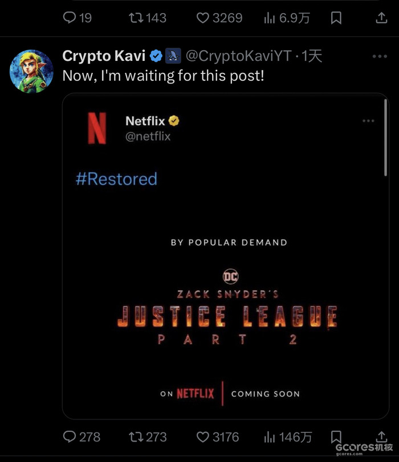Open Crypto Kavi's profile avatar
The width and height of the screenshot is (399, 462).
tap(32, 71)
